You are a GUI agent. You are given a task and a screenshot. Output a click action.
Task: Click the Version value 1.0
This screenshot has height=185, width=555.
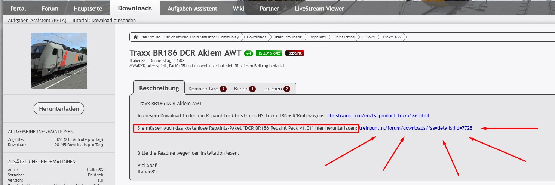[101, 180]
